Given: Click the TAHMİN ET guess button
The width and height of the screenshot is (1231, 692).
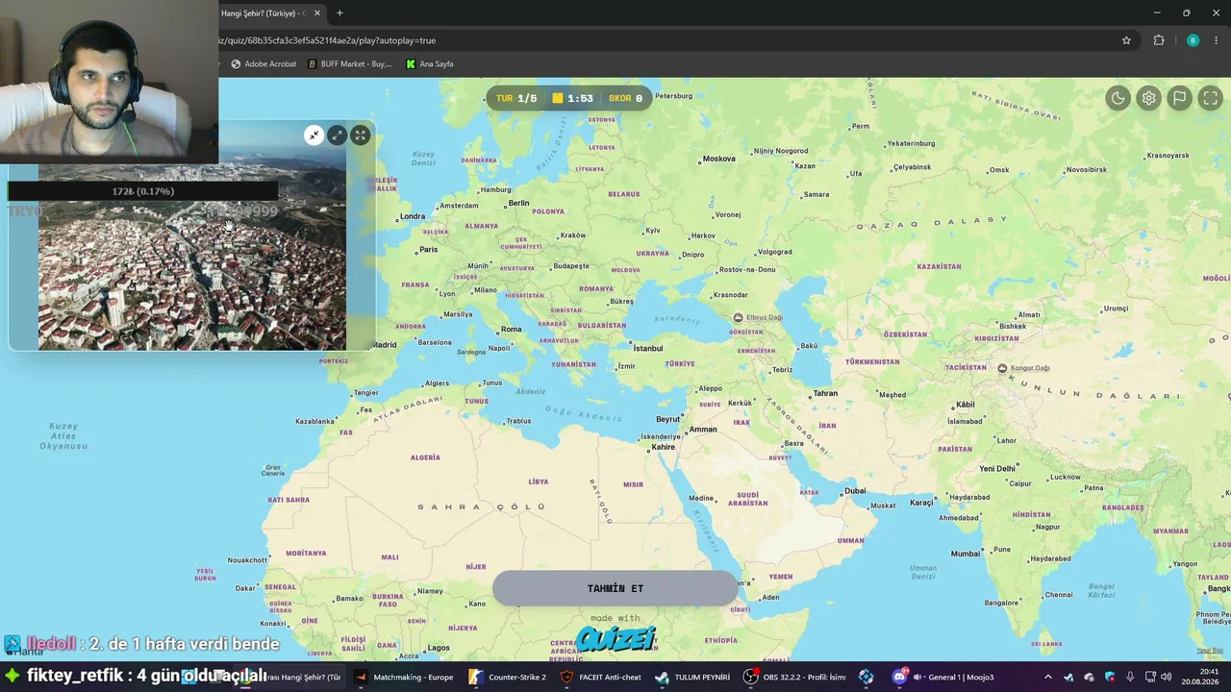Looking at the screenshot, I should click(615, 588).
